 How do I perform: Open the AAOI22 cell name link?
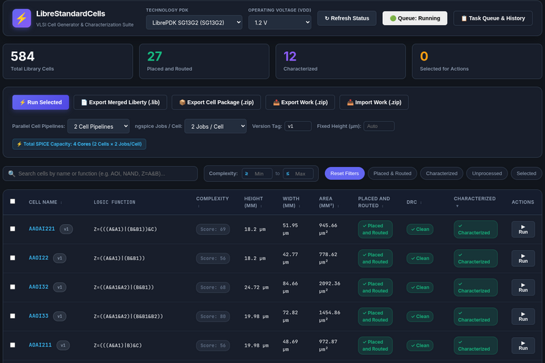[x=39, y=258]
